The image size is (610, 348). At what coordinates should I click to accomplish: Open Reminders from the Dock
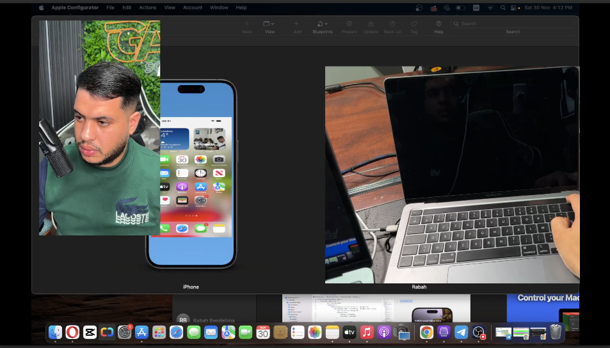click(298, 332)
